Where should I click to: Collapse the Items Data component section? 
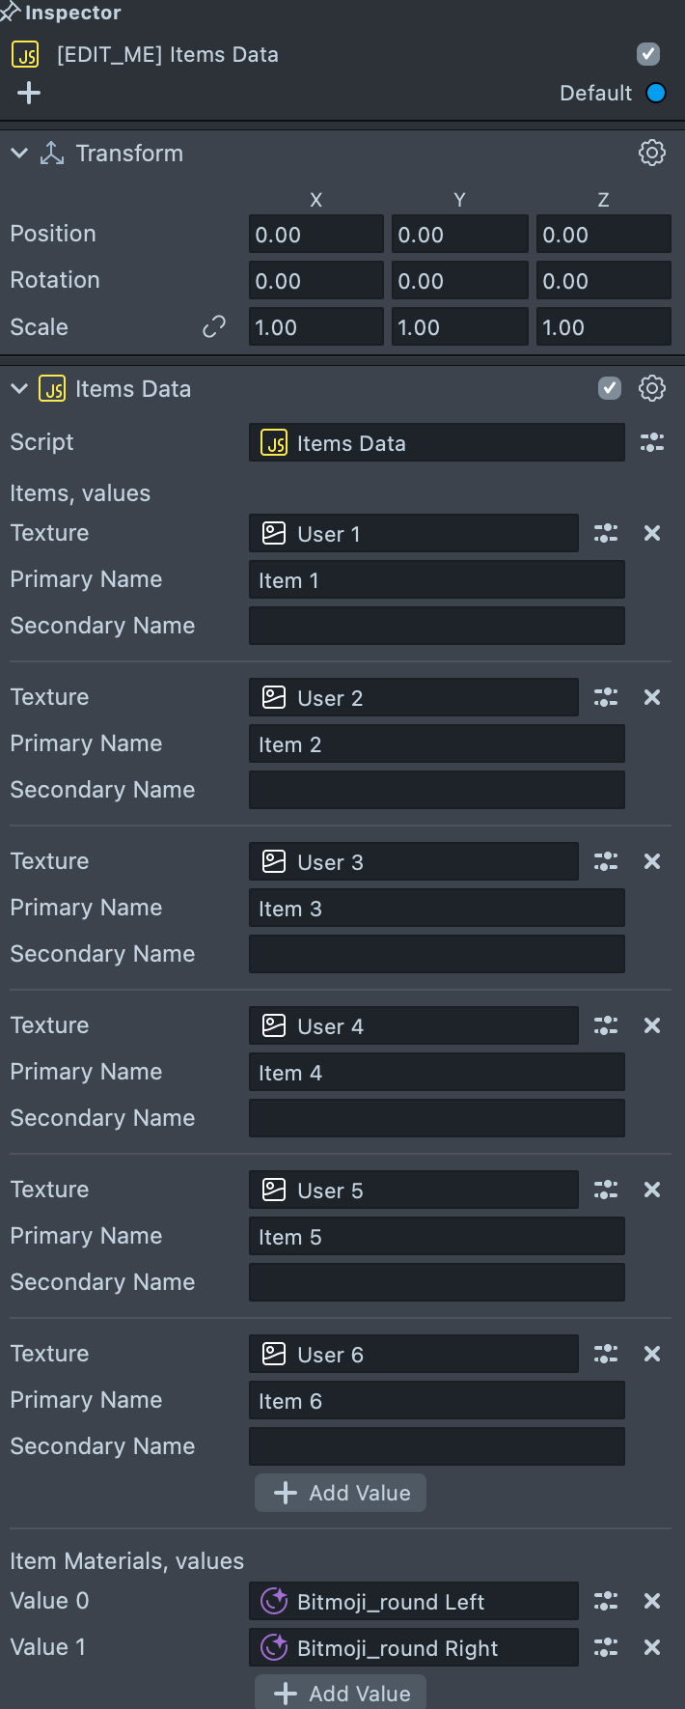(x=18, y=388)
